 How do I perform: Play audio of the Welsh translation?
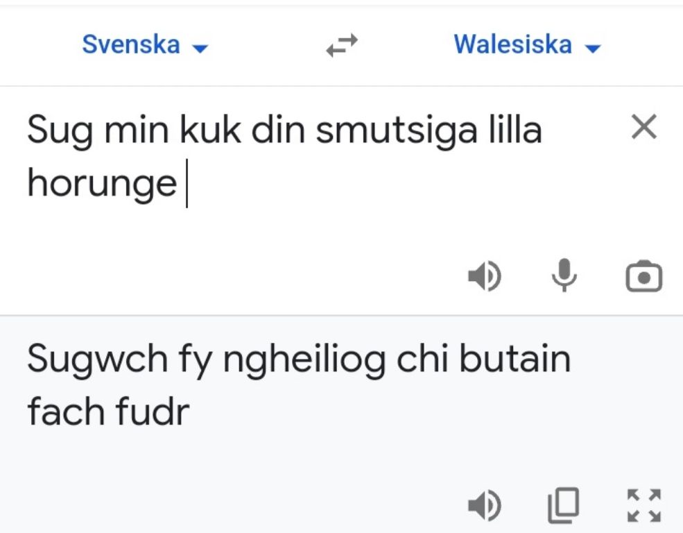point(485,505)
